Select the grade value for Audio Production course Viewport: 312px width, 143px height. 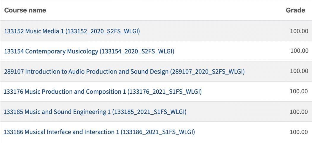(x=299, y=71)
